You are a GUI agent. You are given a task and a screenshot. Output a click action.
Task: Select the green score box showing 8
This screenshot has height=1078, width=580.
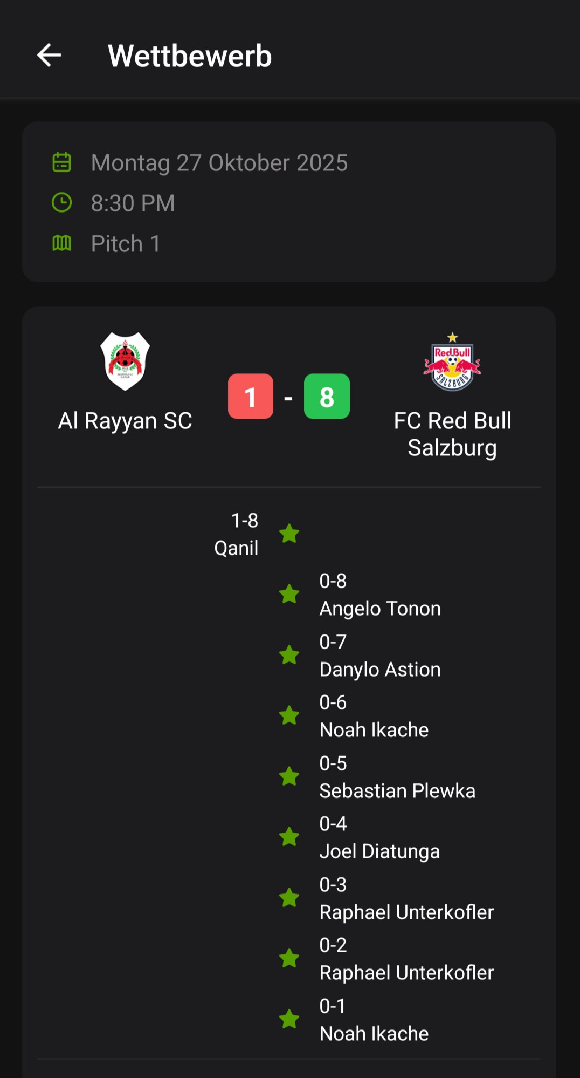[327, 397]
